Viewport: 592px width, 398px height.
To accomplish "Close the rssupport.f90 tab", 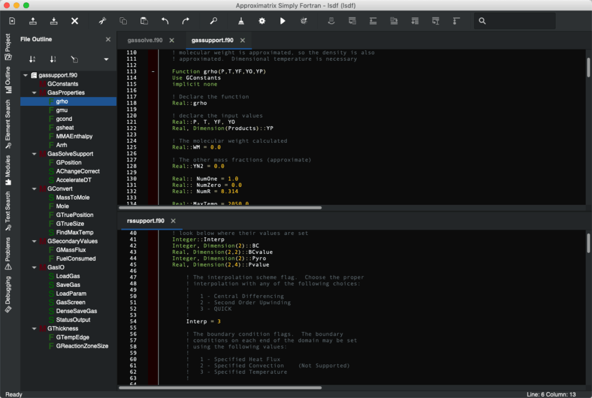I will point(173,221).
